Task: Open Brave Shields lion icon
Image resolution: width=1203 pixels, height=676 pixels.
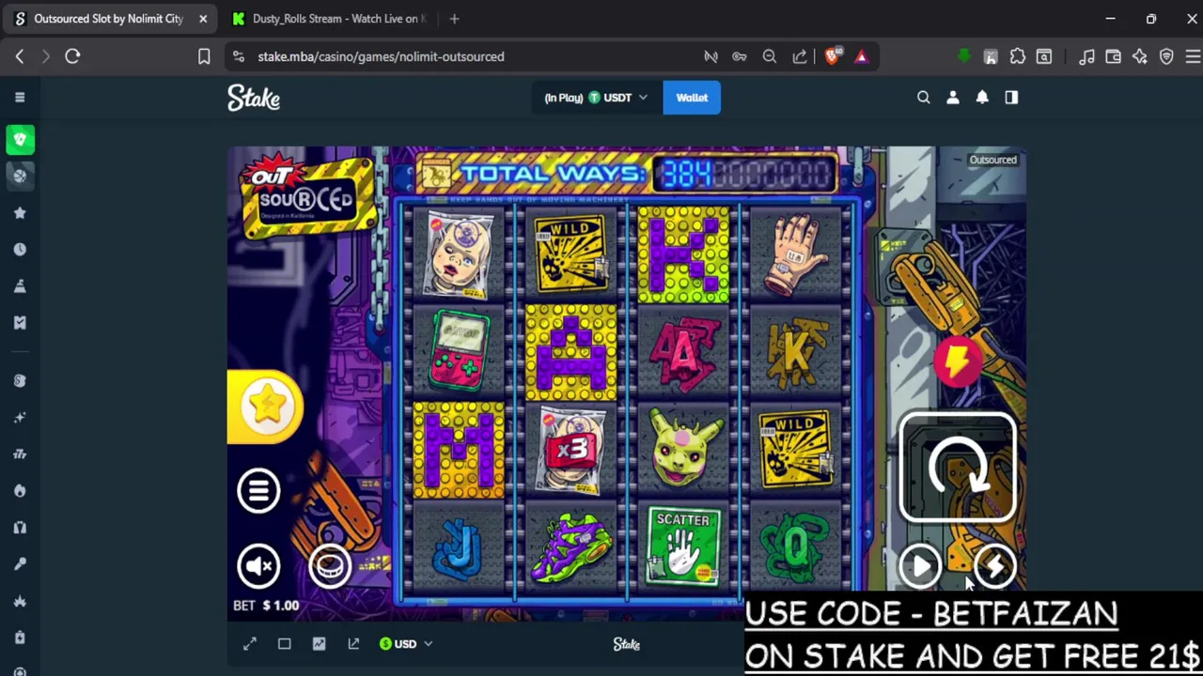Action: [x=833, y=56]
